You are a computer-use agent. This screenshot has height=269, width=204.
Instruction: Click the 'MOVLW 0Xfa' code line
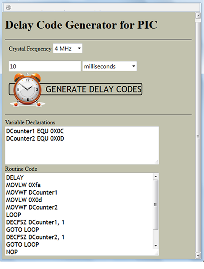23,185
